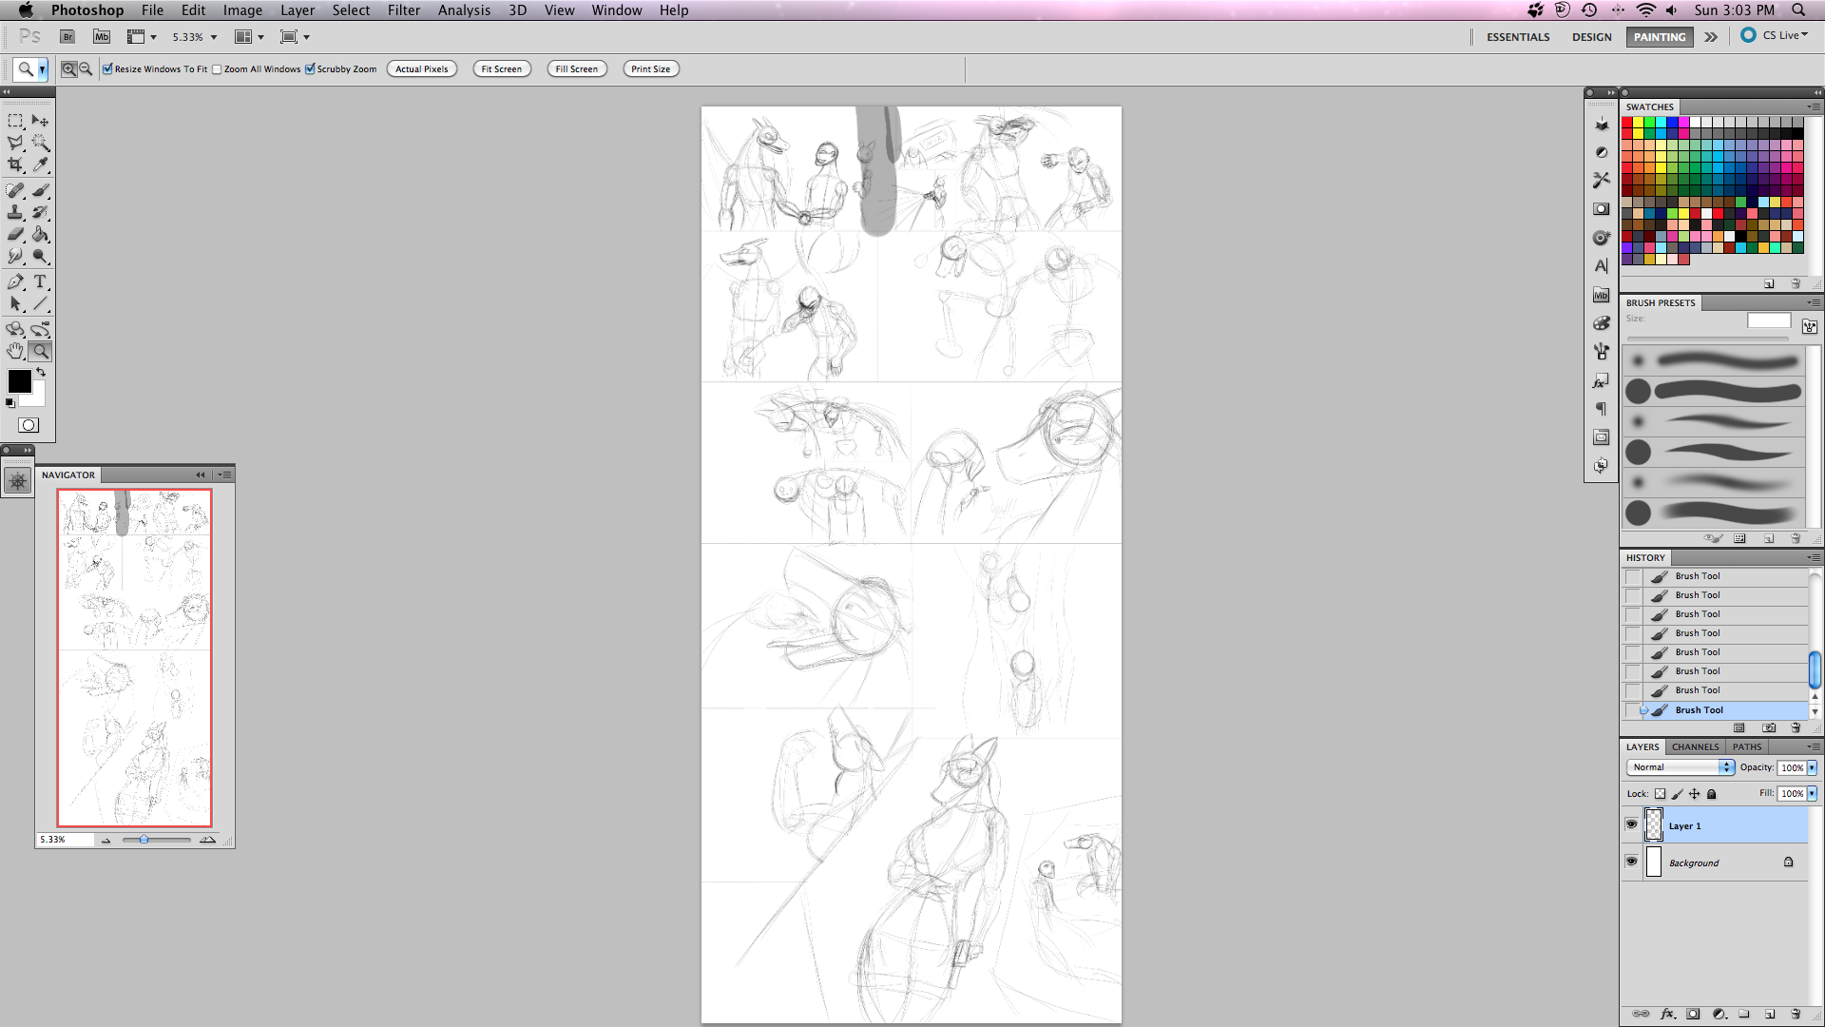Screen dimensions: 1825x1027
Task: Select the Brush tool in toolbox
Action: [x=40, y=190]
